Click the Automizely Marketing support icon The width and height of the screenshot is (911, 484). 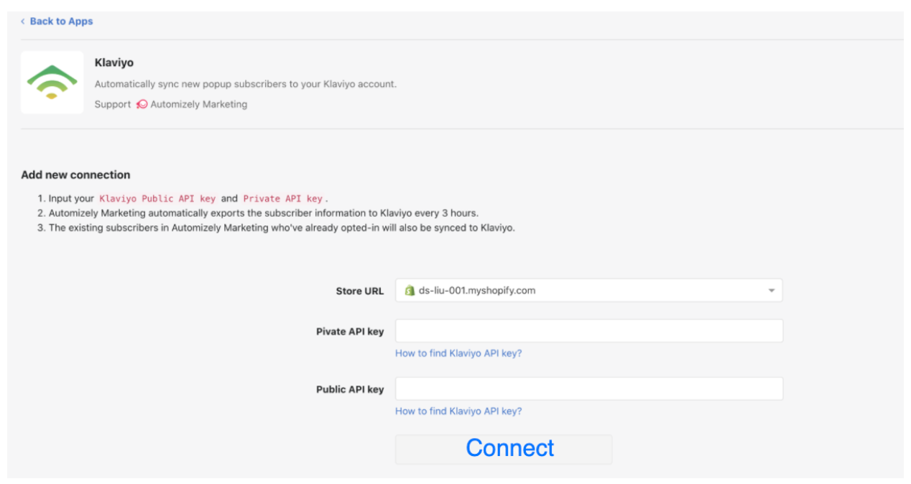142,104
